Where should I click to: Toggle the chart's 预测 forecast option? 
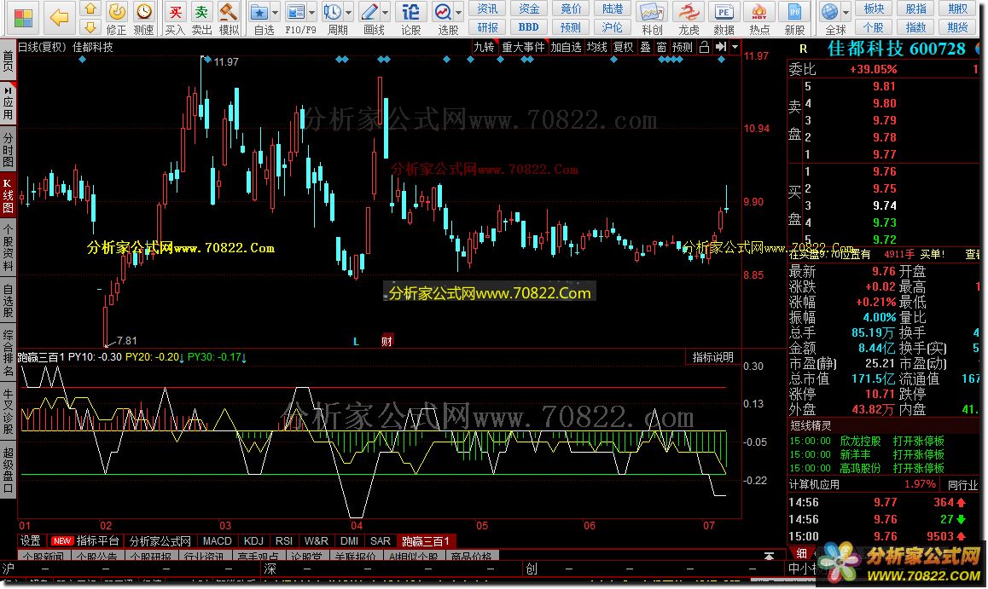click(682, 47)
